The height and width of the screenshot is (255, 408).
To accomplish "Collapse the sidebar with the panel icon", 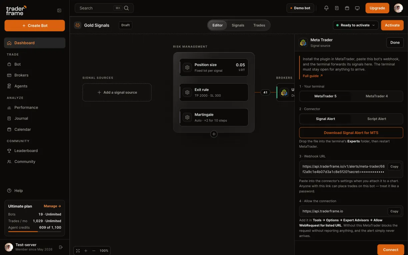I will (x=59, y=10).
